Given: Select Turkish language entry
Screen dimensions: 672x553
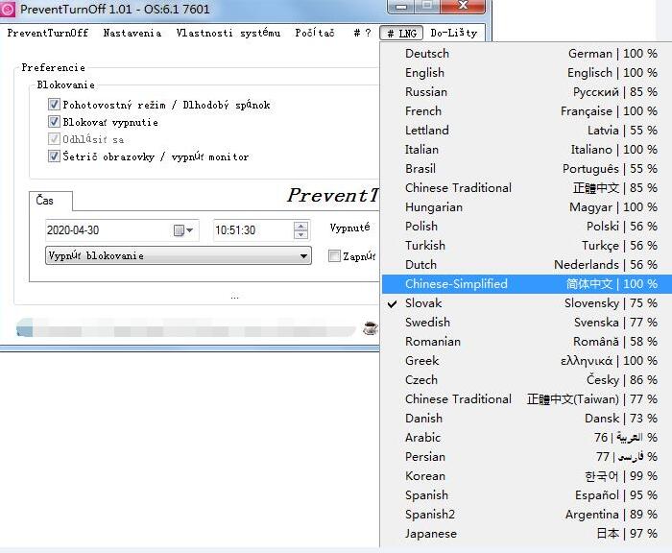Looking at the screenshot, I should click(x=527, y=246).
